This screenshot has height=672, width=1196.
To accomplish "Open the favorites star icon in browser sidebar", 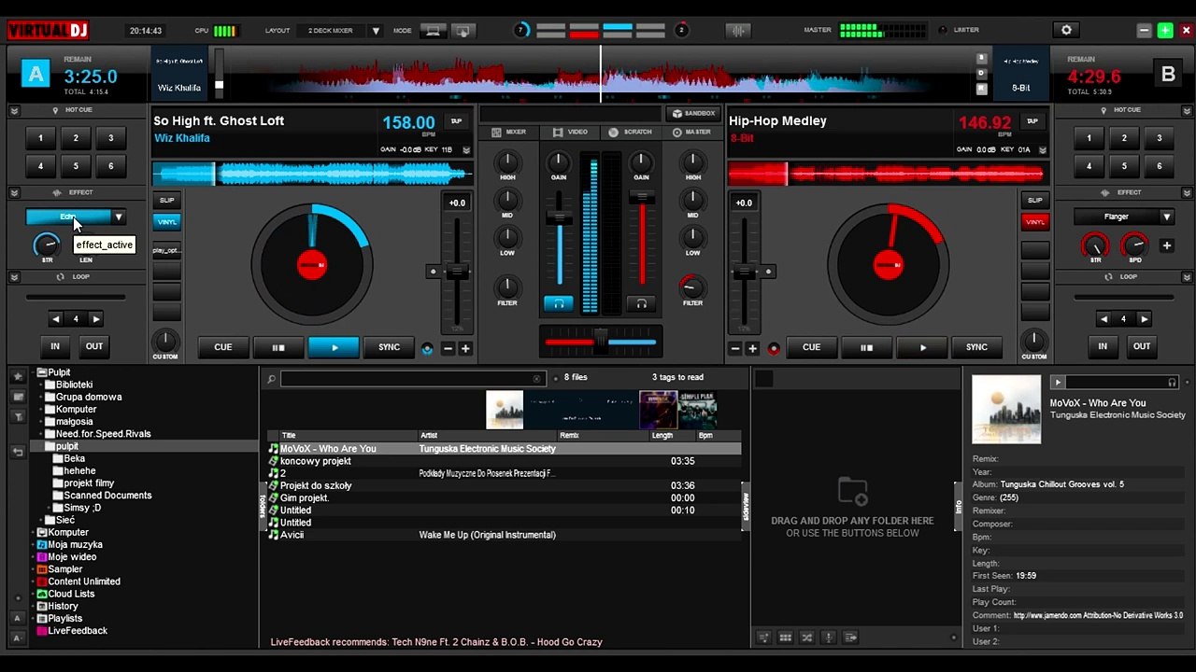I will pyautogui.click(x=18, y=376).
